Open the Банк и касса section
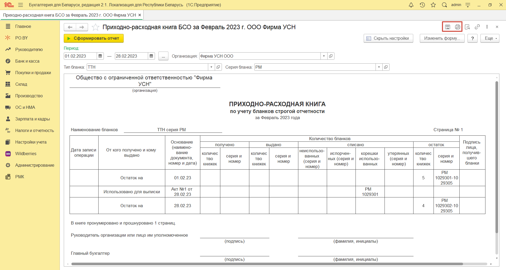This screenshot has height=270, width=506. (x=27, y=61)
